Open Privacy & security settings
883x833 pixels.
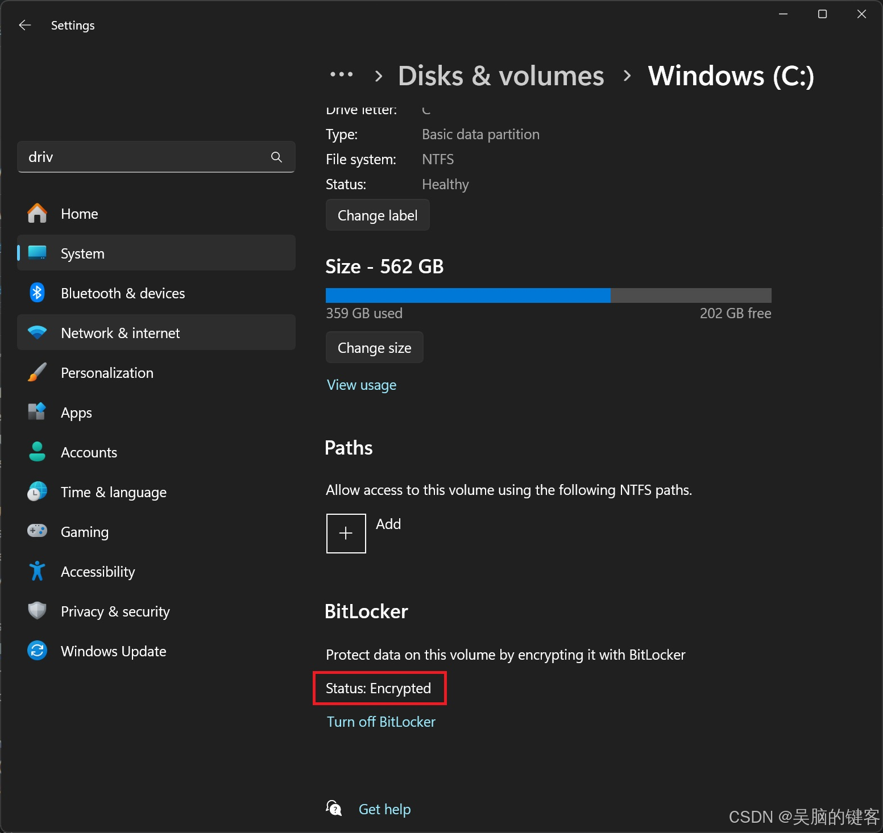156,611
